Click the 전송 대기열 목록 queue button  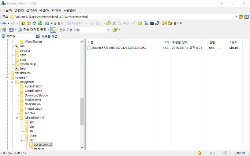(x=32, y=30)
